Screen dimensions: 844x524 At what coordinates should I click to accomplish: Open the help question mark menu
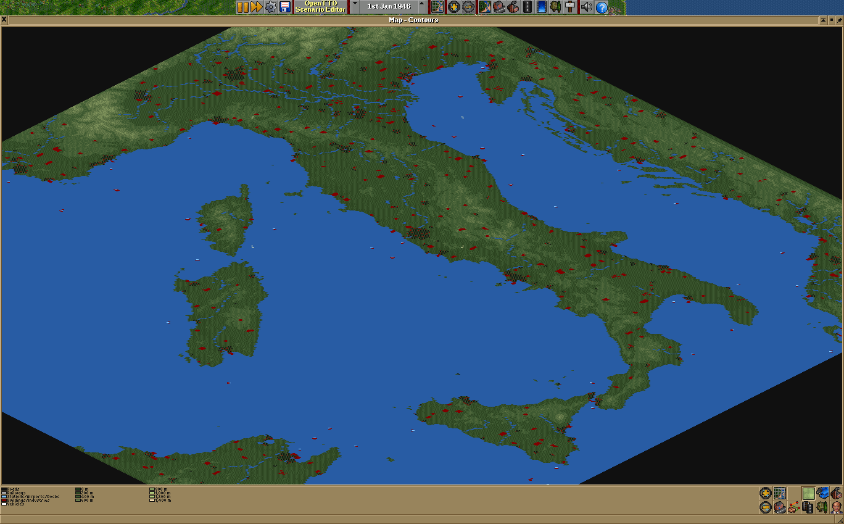pyautogui.click(x=601, y=7)
